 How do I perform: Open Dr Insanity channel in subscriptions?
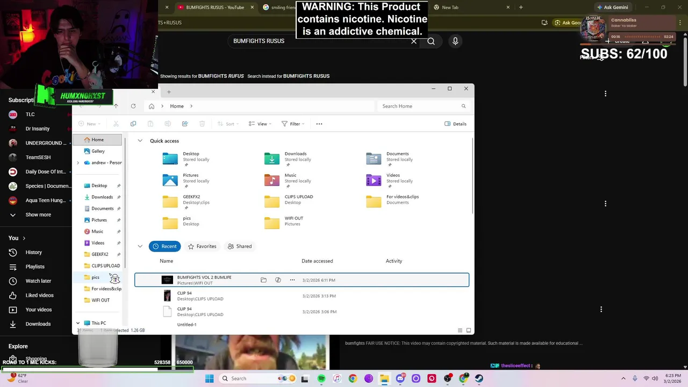(38, 128)
